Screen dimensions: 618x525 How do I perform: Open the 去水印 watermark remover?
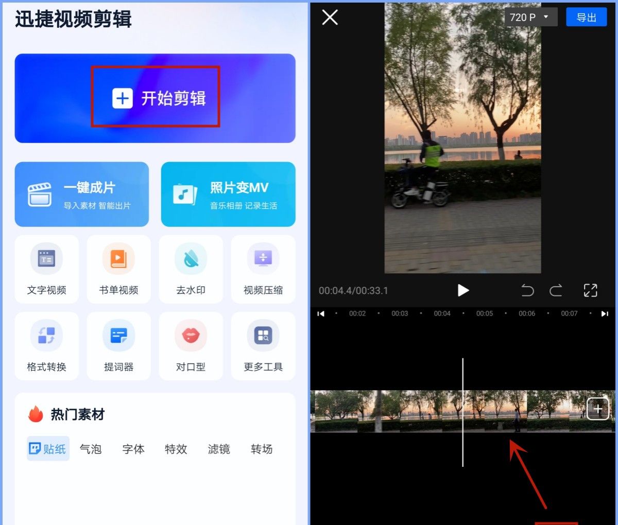[x=191, y=269]
